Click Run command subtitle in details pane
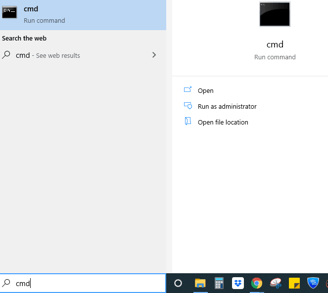Viewport: 328px width, 293px height. pyautogui.click(x=275, y=57)
